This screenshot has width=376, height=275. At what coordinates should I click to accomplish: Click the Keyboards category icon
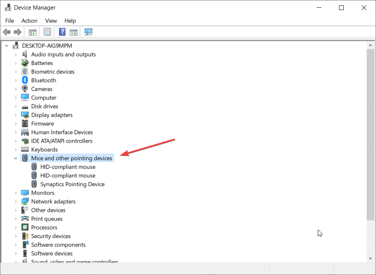point(25,149)
